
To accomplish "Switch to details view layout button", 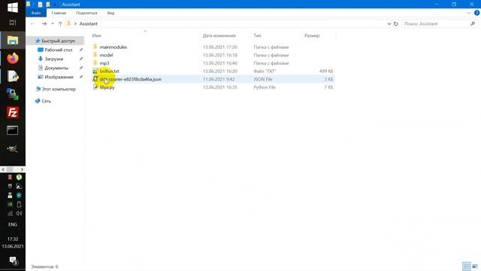I will [x=466, y=266].
